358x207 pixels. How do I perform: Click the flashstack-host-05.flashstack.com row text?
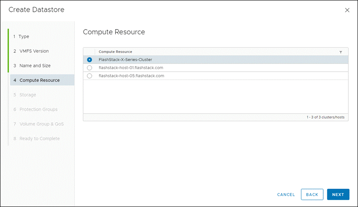pyautogui.click(x=131, y=76)
